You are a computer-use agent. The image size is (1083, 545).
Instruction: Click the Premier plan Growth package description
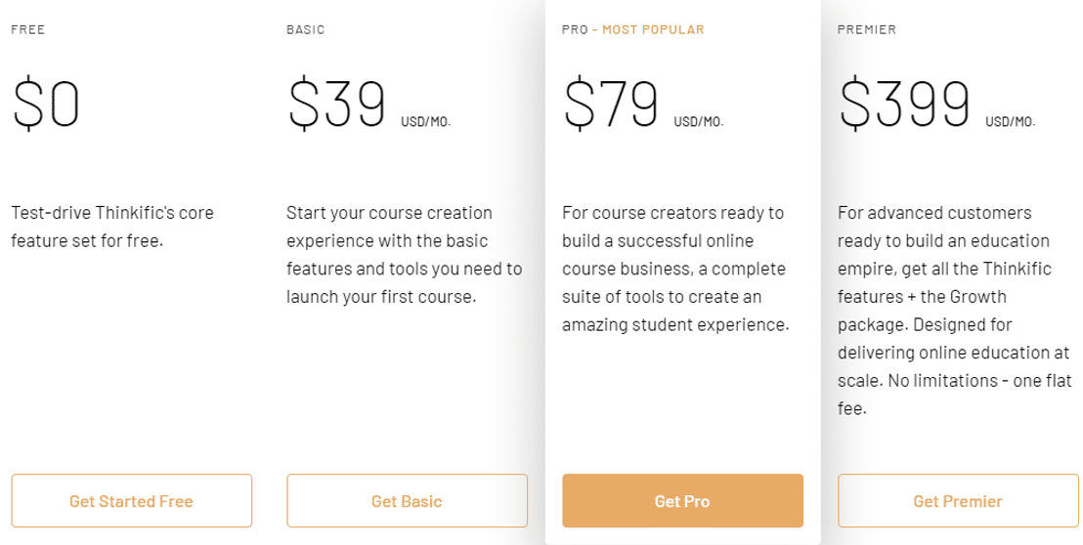[955, 311]
